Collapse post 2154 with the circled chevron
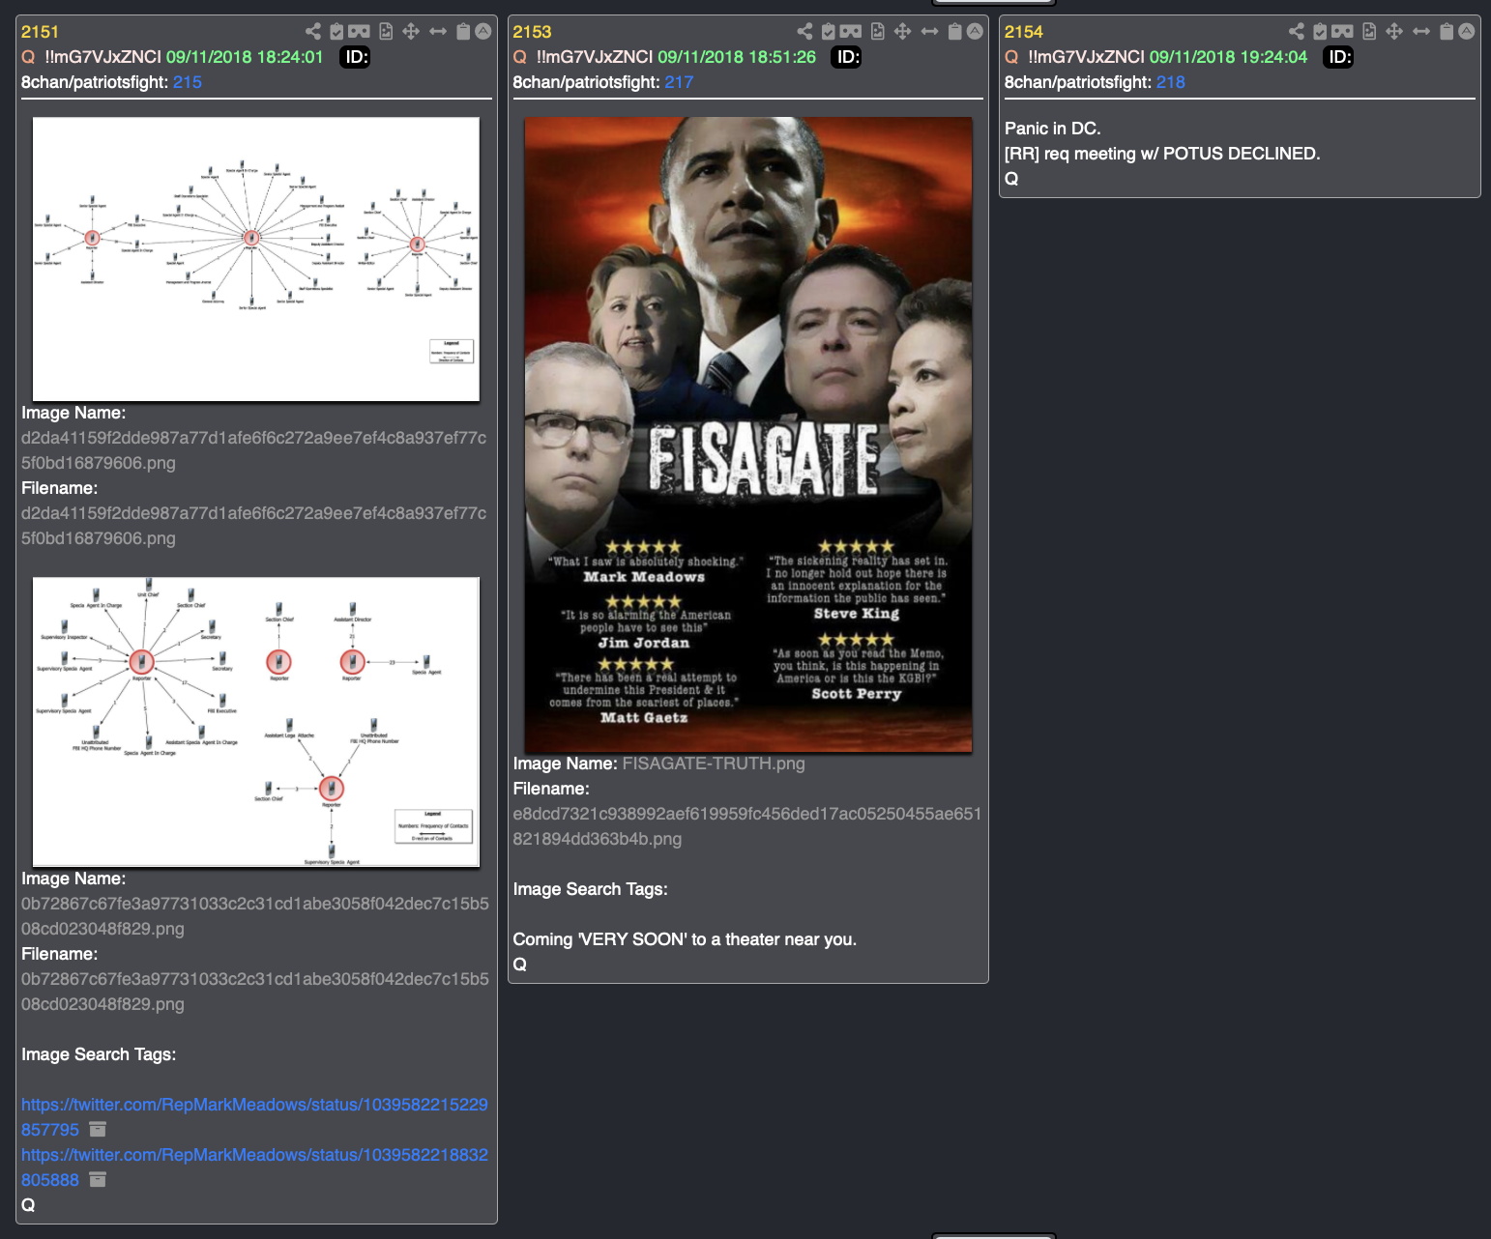This screenshot has height=1239, width=1491. pos(1467,32)
